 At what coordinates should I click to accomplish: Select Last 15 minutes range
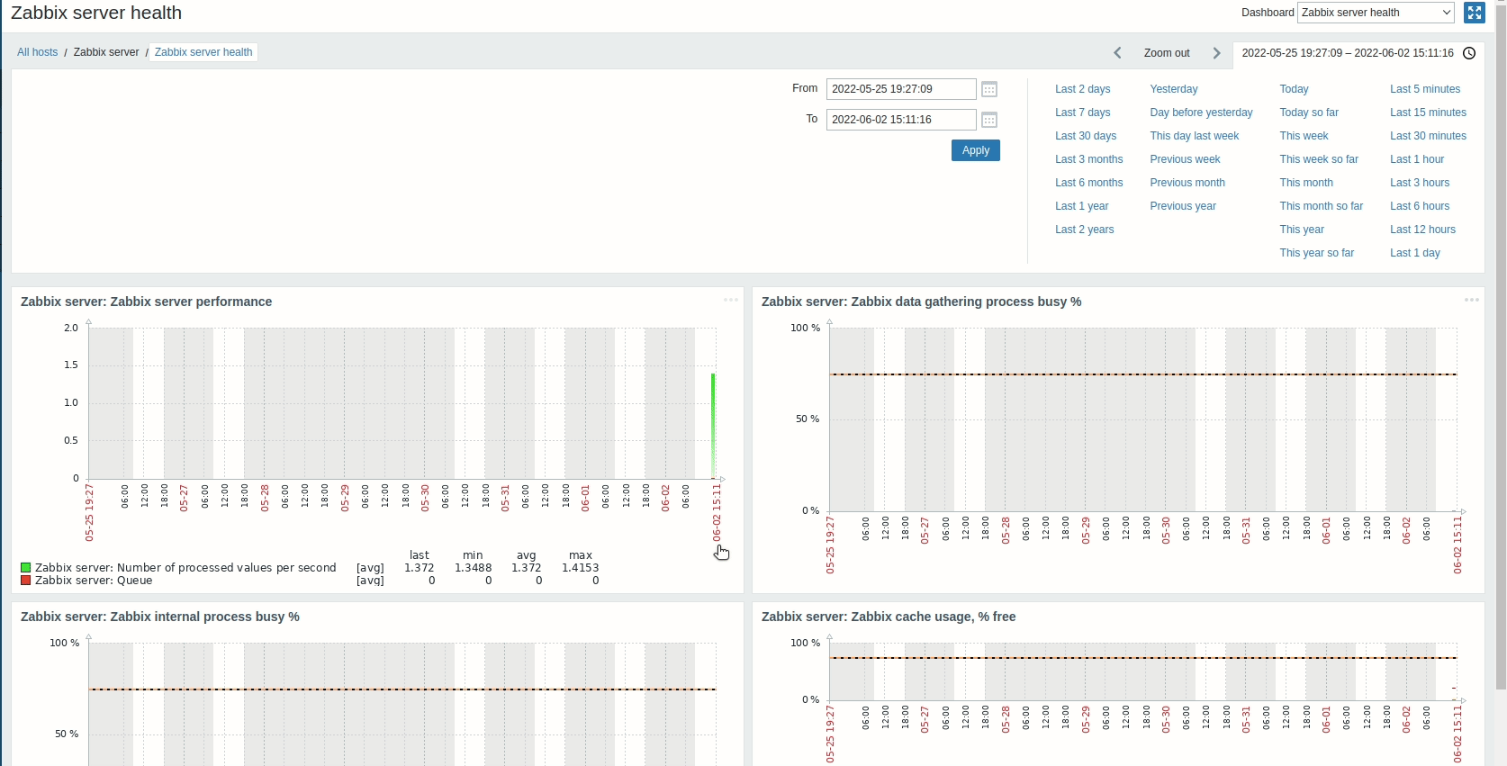click(x=1428, y=113)
